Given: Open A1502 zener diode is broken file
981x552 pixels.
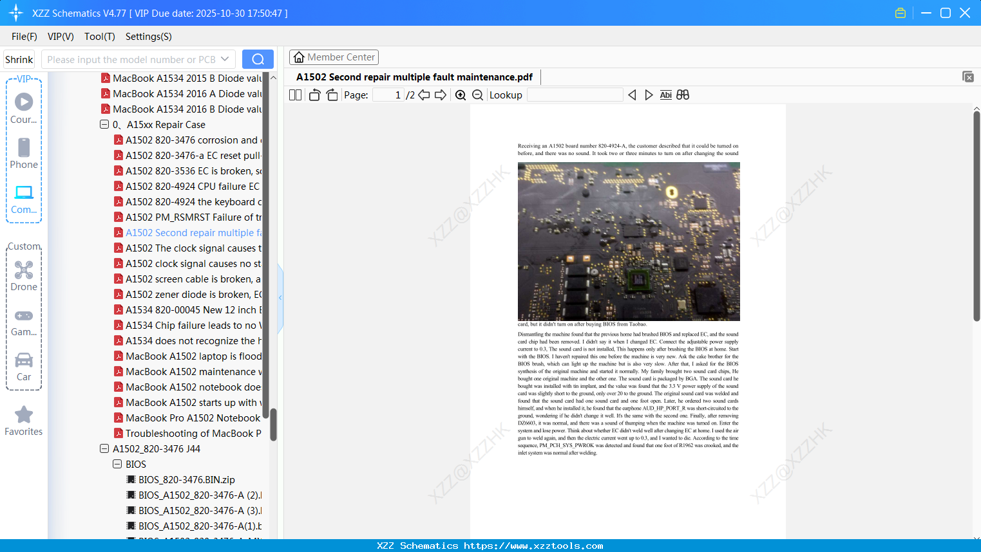Looking at the screenshot, I should [188, 295].
